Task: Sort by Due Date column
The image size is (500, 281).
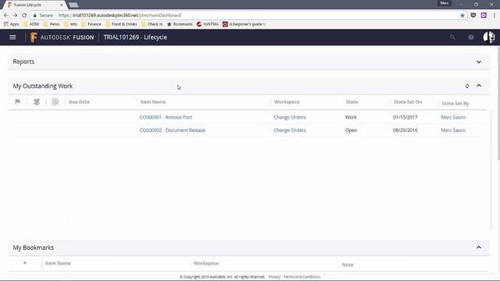Action: pos(79,102)
